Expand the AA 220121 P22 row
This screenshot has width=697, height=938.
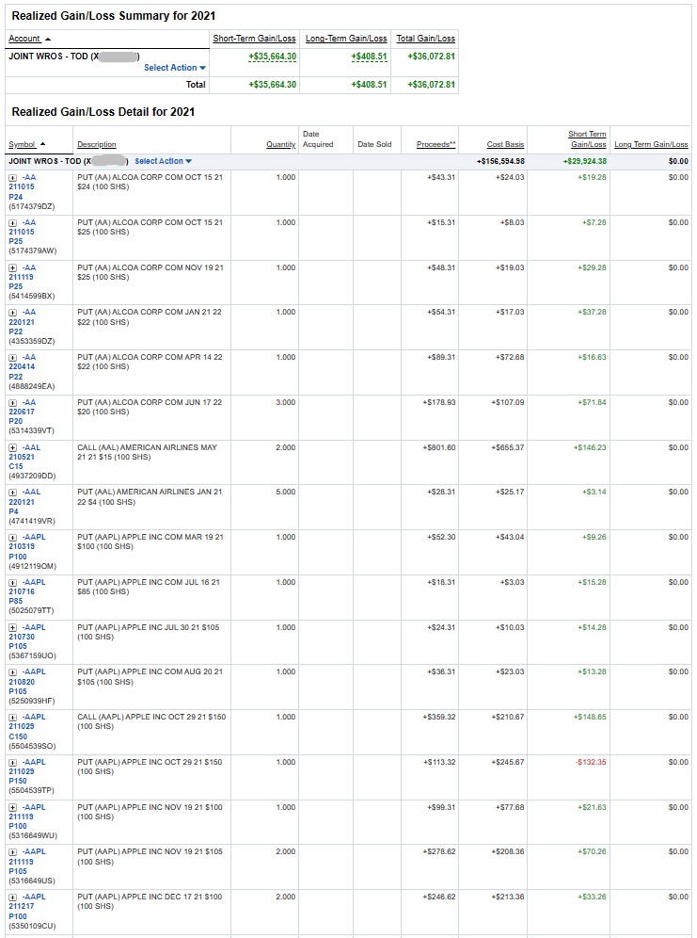(x=12, y=313)
